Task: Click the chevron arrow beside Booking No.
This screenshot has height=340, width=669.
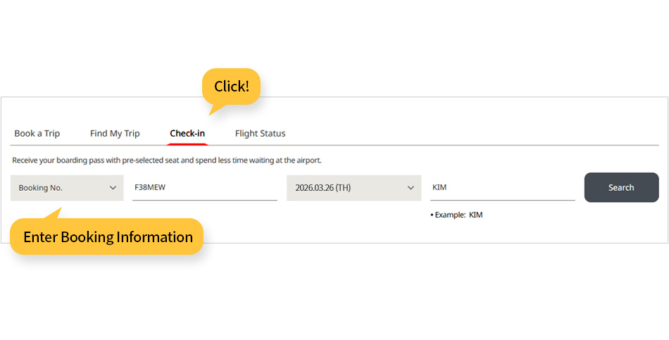Action: pyautogui.click(x=113, y=188)
